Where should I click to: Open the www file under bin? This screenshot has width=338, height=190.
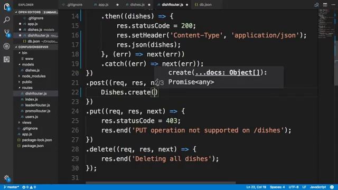(x=29, y=59)
